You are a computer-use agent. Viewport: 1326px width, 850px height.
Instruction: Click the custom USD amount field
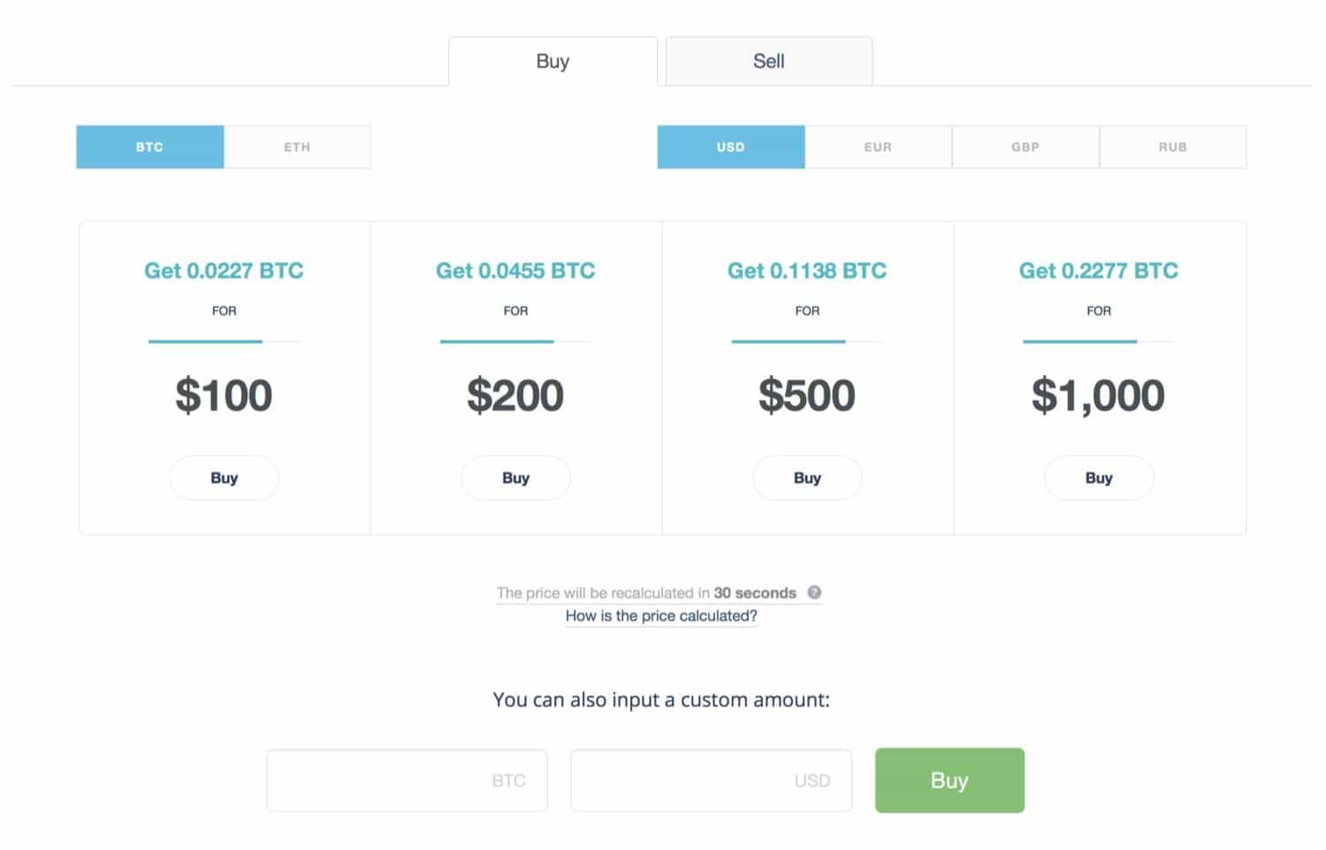point(711,780)
